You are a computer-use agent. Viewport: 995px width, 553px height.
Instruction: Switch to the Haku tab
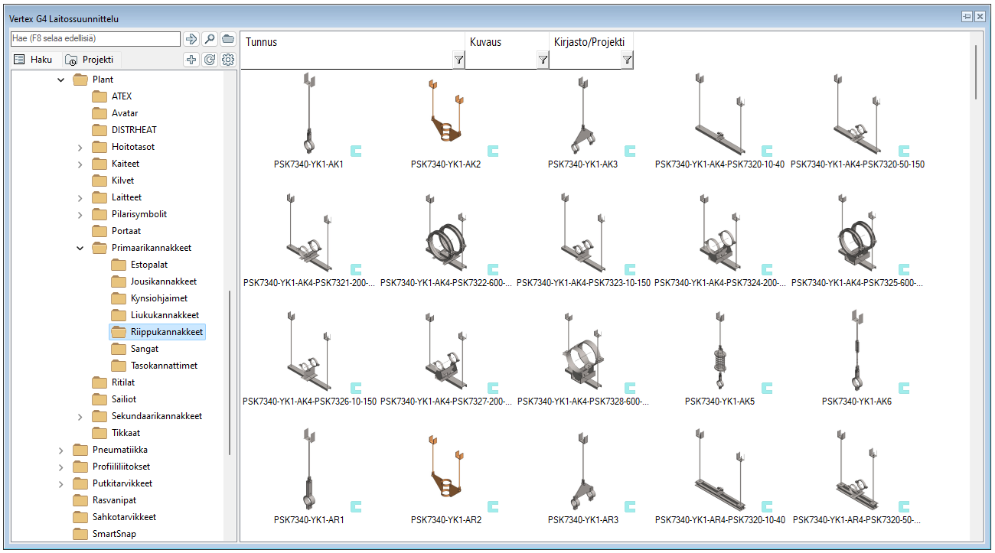pos(34,60)
